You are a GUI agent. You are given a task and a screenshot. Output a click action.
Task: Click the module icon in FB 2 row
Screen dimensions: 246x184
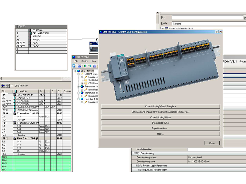tap(14, 139)
